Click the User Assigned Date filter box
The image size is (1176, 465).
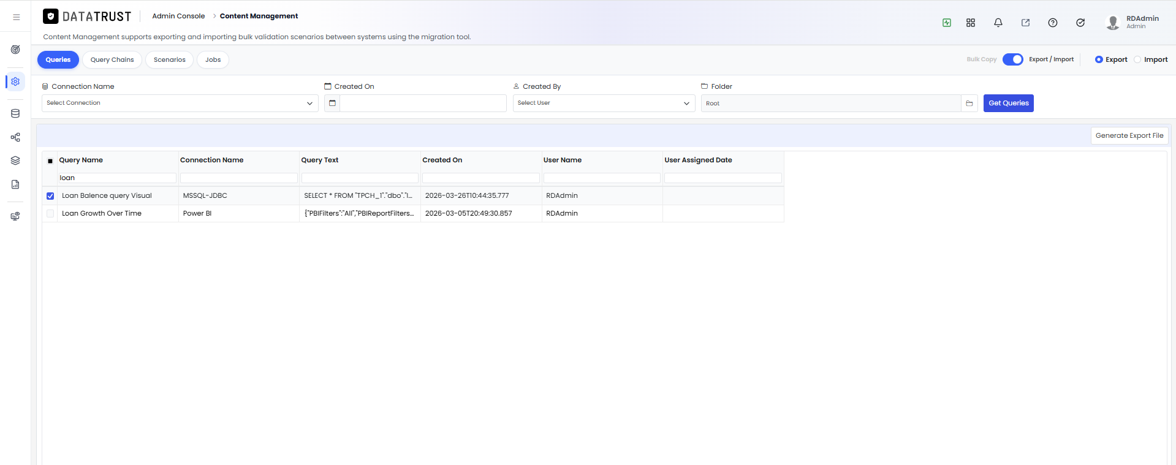[x=723, y=178]
